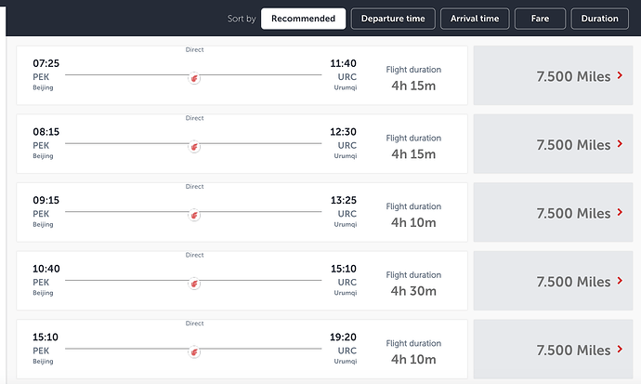Sort flights by Duration
This screenshot has width=641, height=384.
[x=600, y=19]
